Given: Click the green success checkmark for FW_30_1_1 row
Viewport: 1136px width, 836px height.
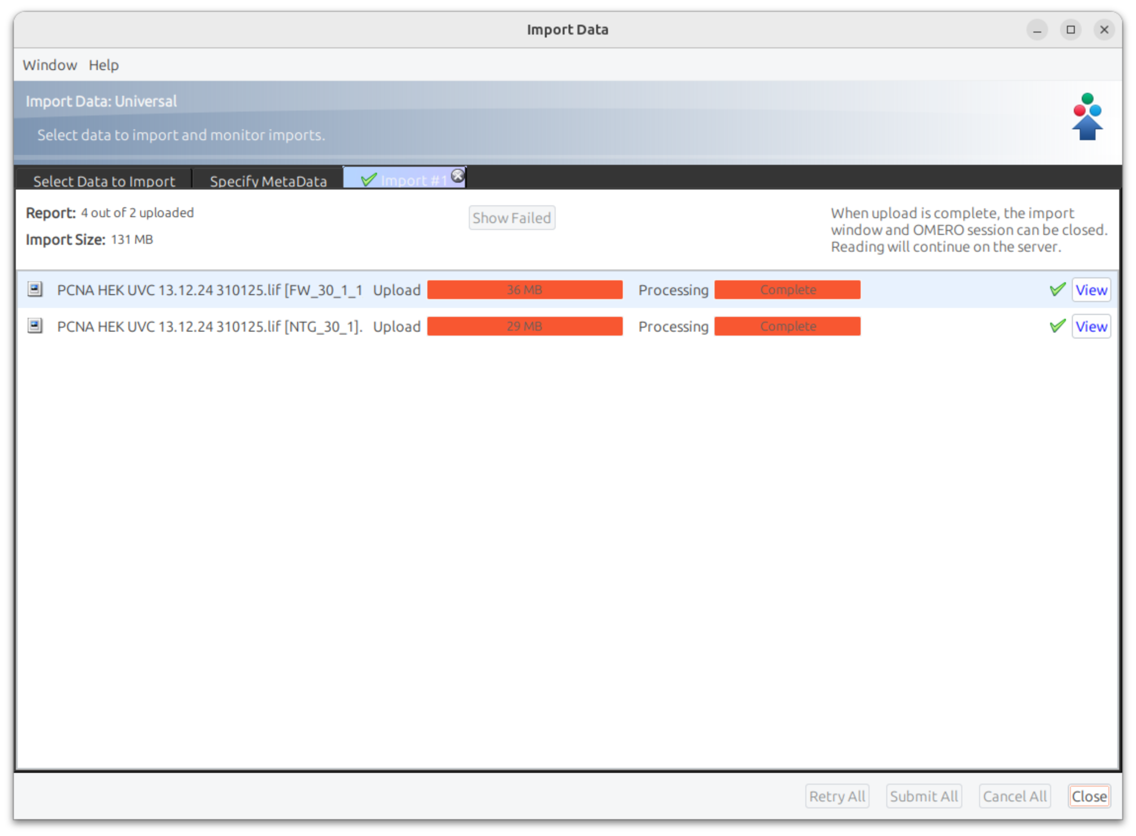Looking at the screenshot, I should [1057, 290].
